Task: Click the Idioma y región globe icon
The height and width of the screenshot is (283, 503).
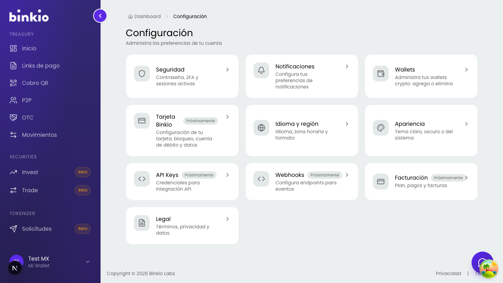Action: tap(261, 128)
